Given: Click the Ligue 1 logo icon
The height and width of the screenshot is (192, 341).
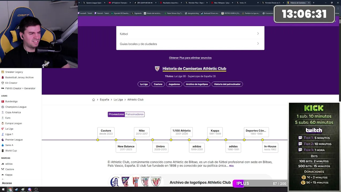Looking at the screenshot, I should (x=3, y=134).
